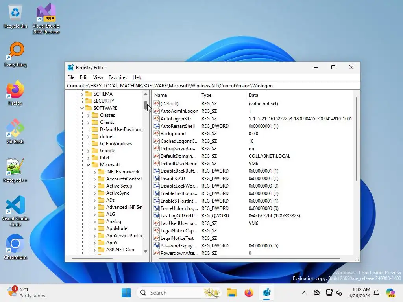Open the weather widget on taskbar
This screenshot has height=302, width=403.
click(x=26, y=293)
